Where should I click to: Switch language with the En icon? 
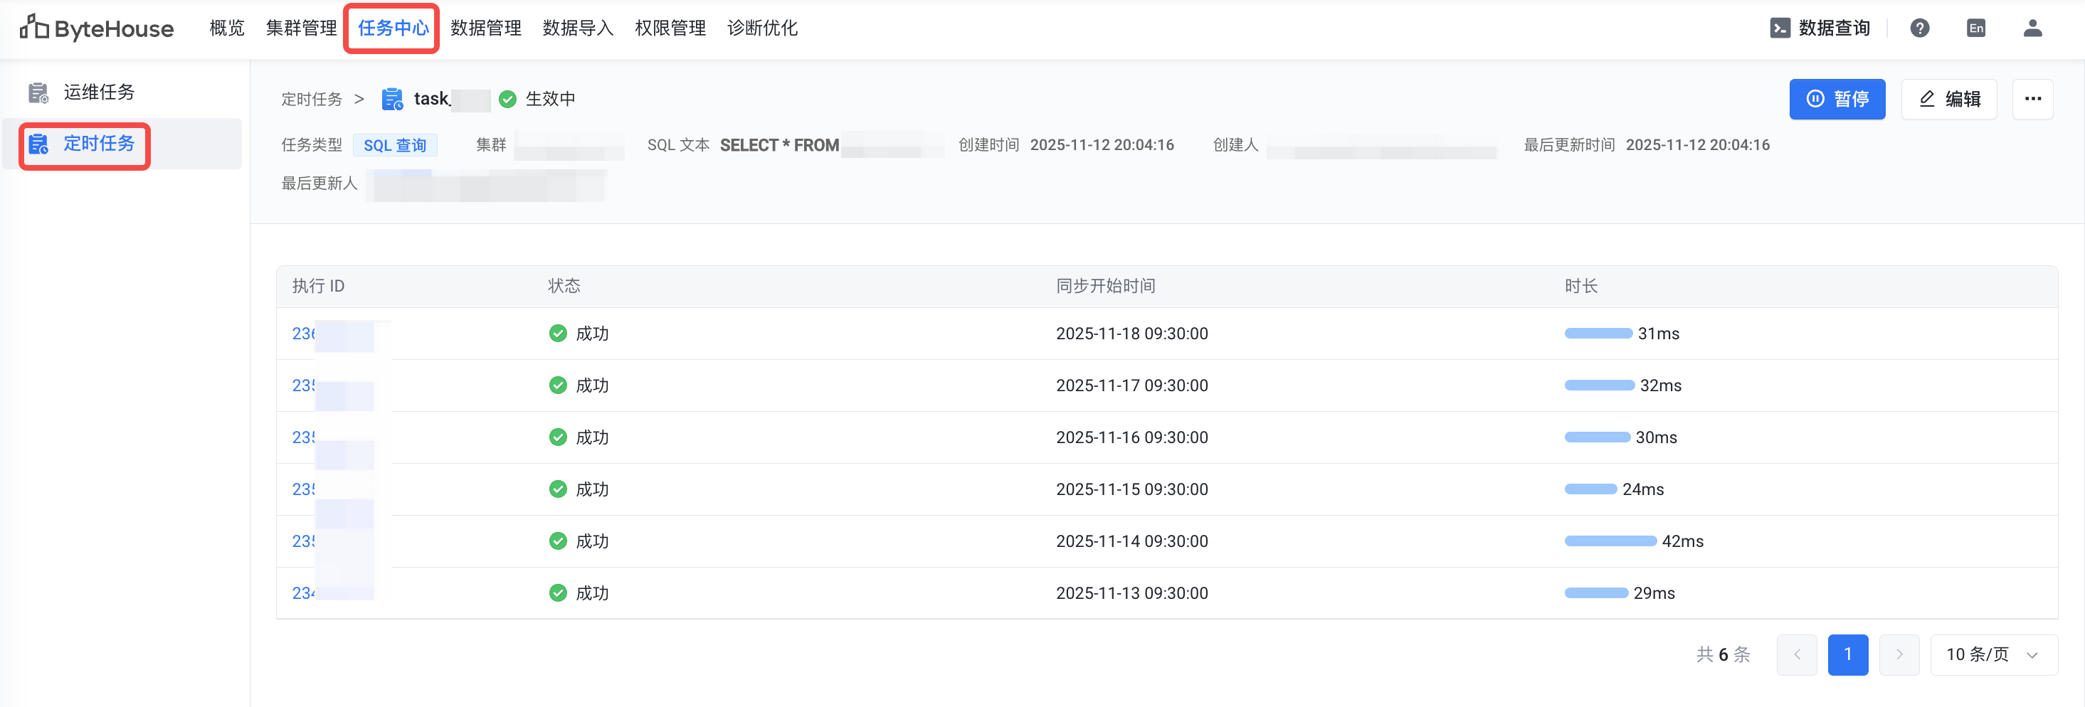1975,28
